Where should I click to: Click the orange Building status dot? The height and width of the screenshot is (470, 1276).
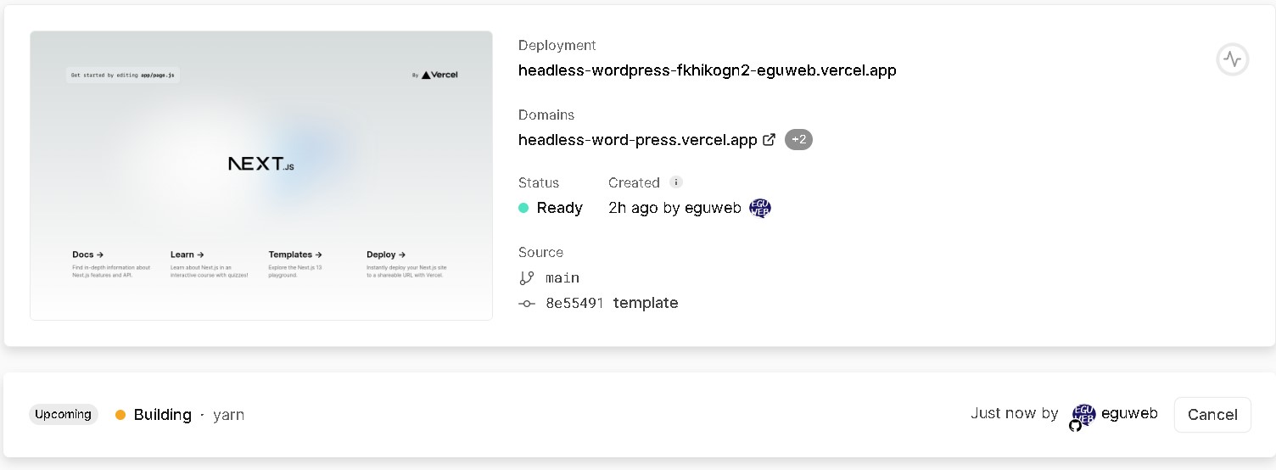[x=120, y=415]
